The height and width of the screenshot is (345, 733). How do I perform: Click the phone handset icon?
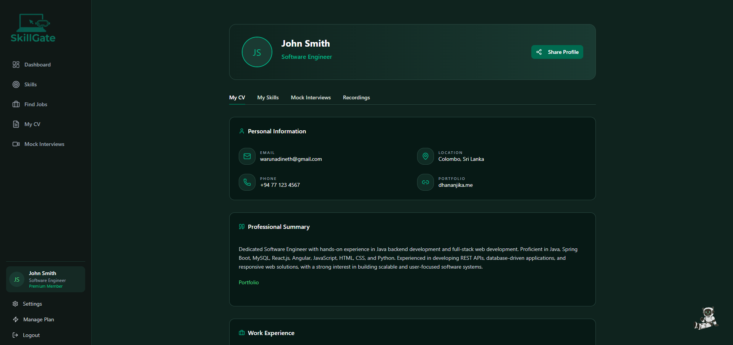click(x=247, y=182)
